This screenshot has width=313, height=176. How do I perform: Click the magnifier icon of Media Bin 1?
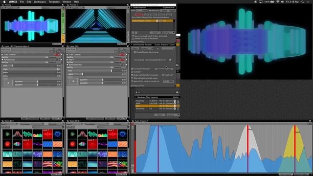pyautogui.click(x=2, y=121)
